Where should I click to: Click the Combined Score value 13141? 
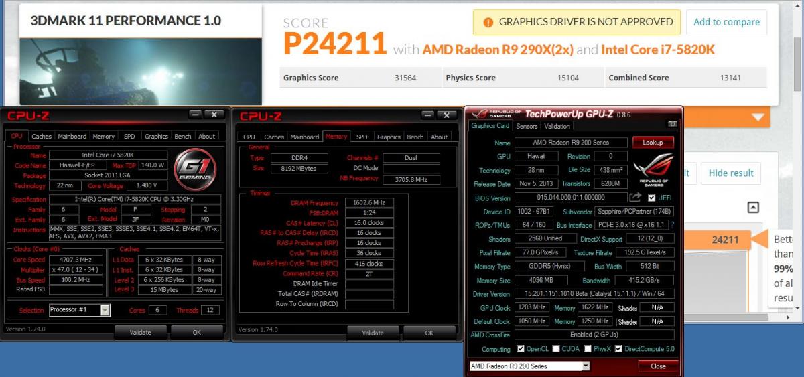click(x=730, y=78)
